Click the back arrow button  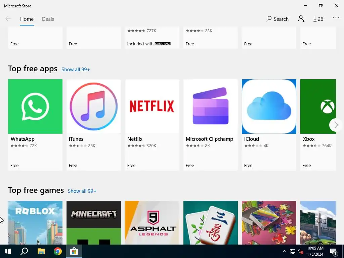point(8,19)
